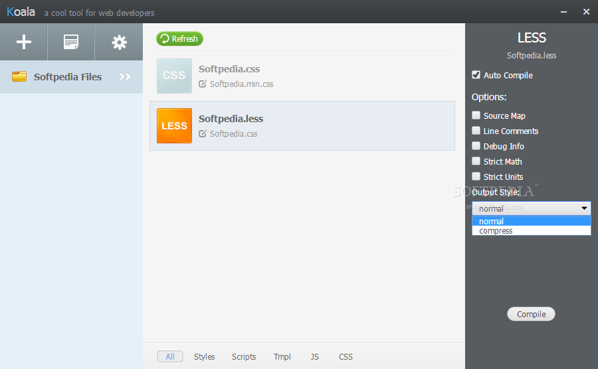The image size is (598, 369).
Task: Click Softpedia.css output path under Softpedia.less
Action: tap(233, 134)
